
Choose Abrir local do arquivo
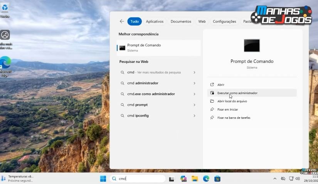tap(232, 101)
